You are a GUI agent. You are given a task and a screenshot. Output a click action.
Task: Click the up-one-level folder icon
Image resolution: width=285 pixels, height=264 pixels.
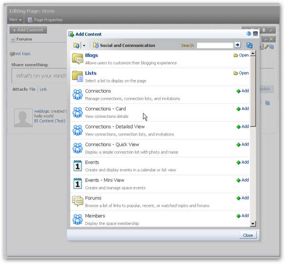pyautogui.click(x=76, y=45)
